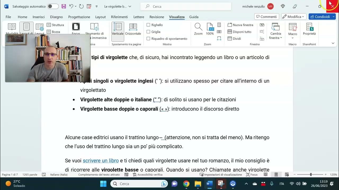This screenshot has width=339, height=190.
Task: Click the status bar read mode icon
Action: (266, 174)
